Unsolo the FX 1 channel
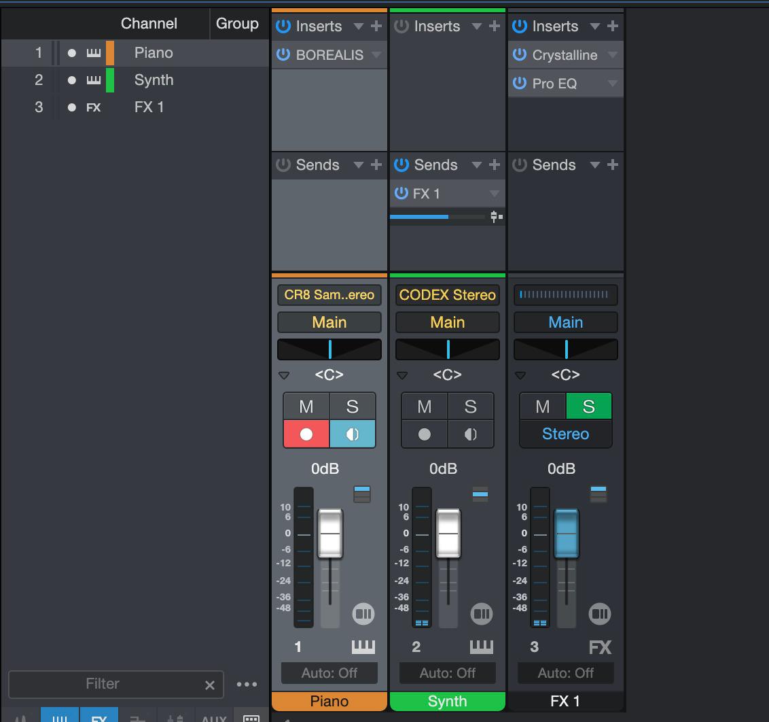 coord(588,407)
